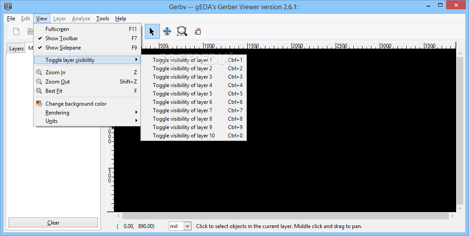Choose Toggle visibility of layer 7
This screenshot has width=469, height=236.
click(194, 110)
